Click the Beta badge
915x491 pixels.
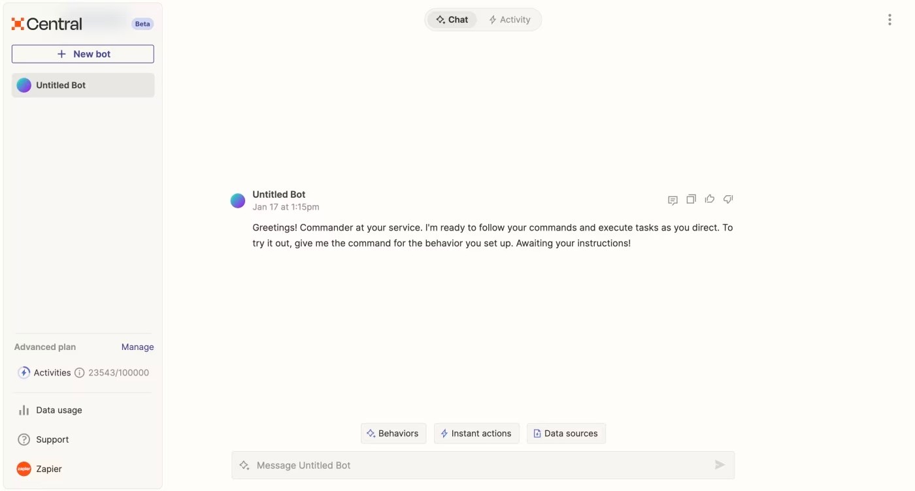click(x=142, y=24)
